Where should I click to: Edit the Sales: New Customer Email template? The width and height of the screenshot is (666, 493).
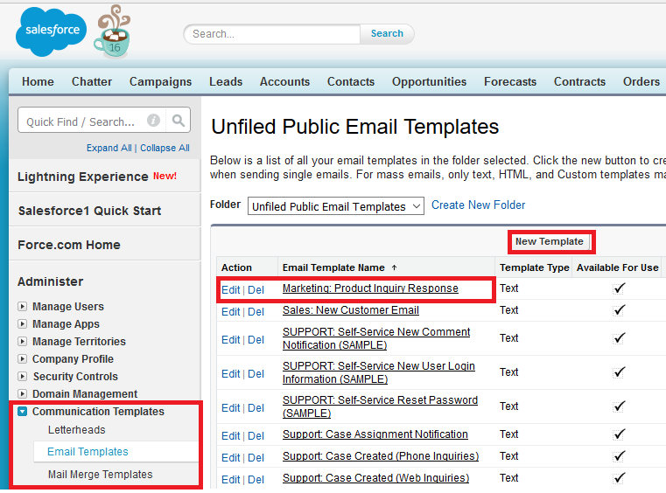tap(230, 311)
